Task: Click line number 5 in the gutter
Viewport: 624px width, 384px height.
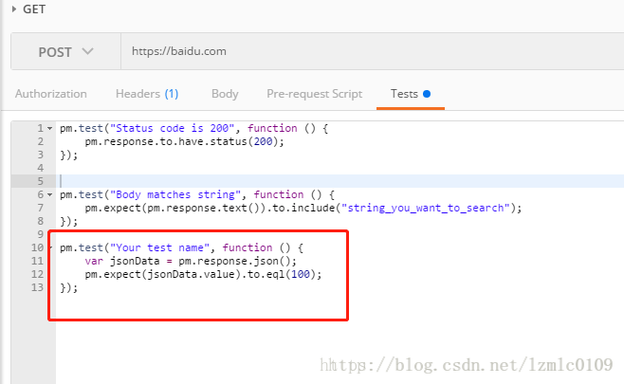Action: (x=40, y=181)
